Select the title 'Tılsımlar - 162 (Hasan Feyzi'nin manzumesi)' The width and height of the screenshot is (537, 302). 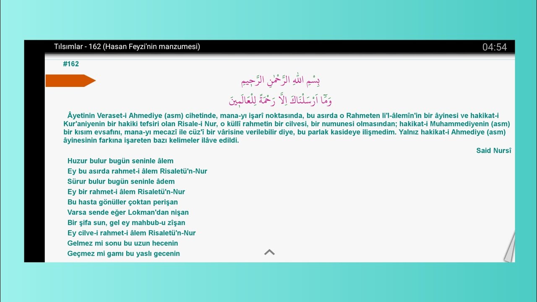(127, 47)
